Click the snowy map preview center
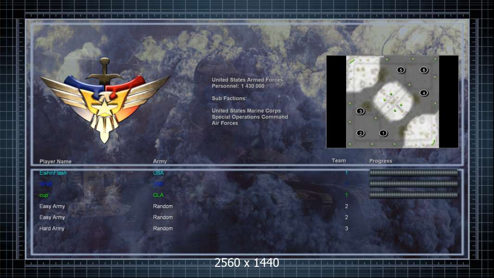 (x=392, y=101)
